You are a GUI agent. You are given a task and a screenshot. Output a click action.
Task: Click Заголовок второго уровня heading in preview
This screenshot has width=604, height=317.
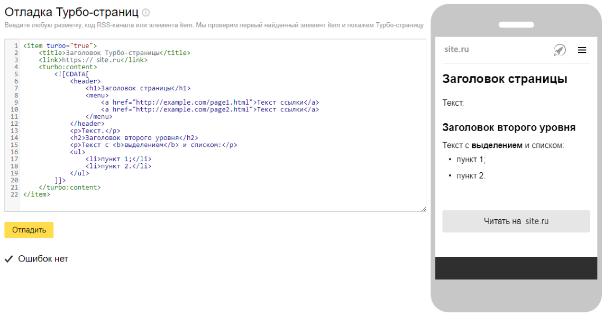[x=509, y=128]
